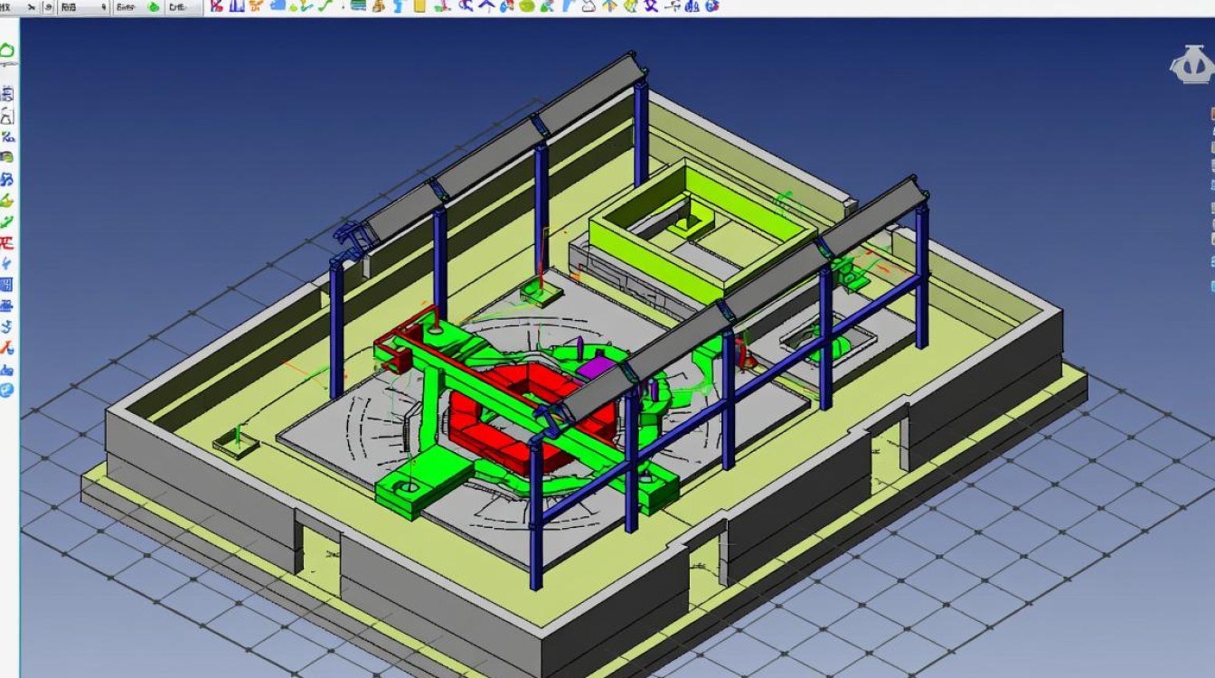Click the red-orange slash icon in left toolbar
The height and width of the screenshot is (678, 1215).
7,348
